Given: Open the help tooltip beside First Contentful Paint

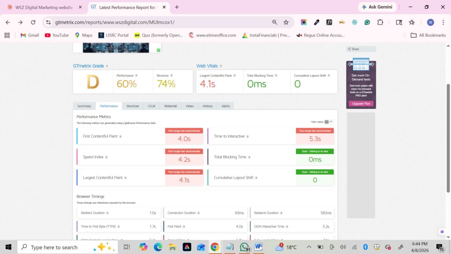Looking at the screenshot, I should 120,137.
